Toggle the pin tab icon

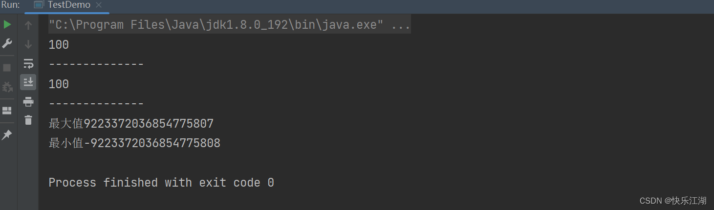click(7, 135)
